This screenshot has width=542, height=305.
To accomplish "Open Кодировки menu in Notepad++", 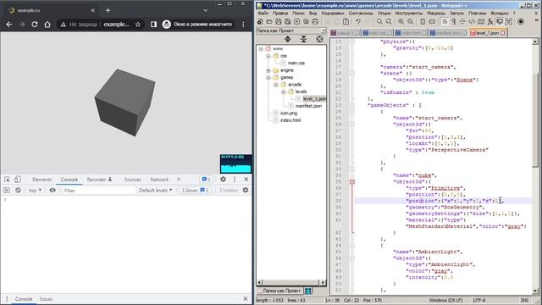I will 333,14.
